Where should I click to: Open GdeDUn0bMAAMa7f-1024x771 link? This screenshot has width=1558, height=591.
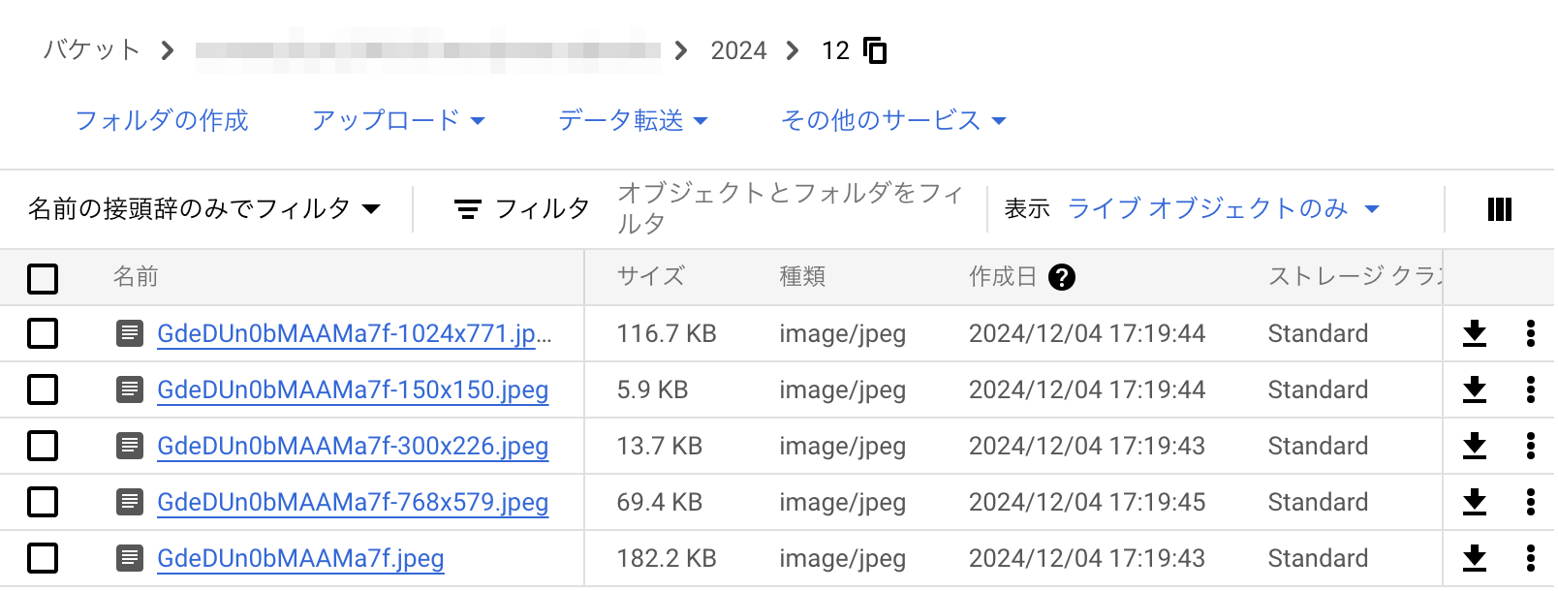coord(355,333)
